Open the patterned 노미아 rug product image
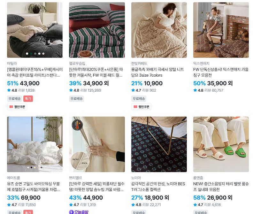 [x=159, y=144]
